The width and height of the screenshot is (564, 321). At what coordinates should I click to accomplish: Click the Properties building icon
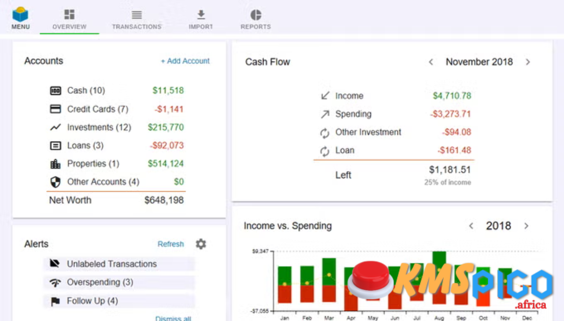point(56,164)
